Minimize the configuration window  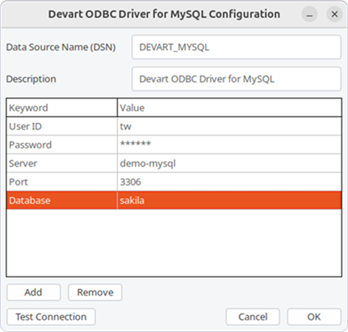[309, 14]
